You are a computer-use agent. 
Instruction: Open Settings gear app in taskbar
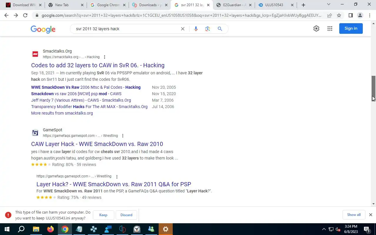click(x=166, y=229)
